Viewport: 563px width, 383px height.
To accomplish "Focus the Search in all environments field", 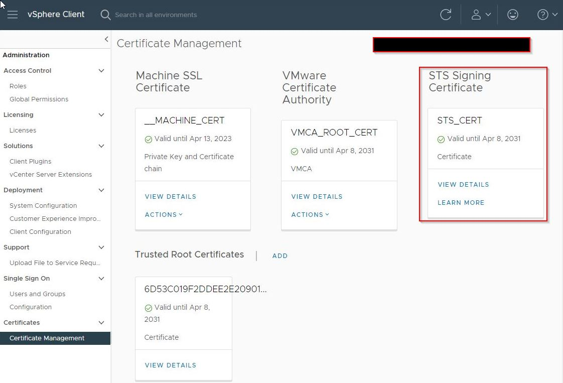I will 156,15.
